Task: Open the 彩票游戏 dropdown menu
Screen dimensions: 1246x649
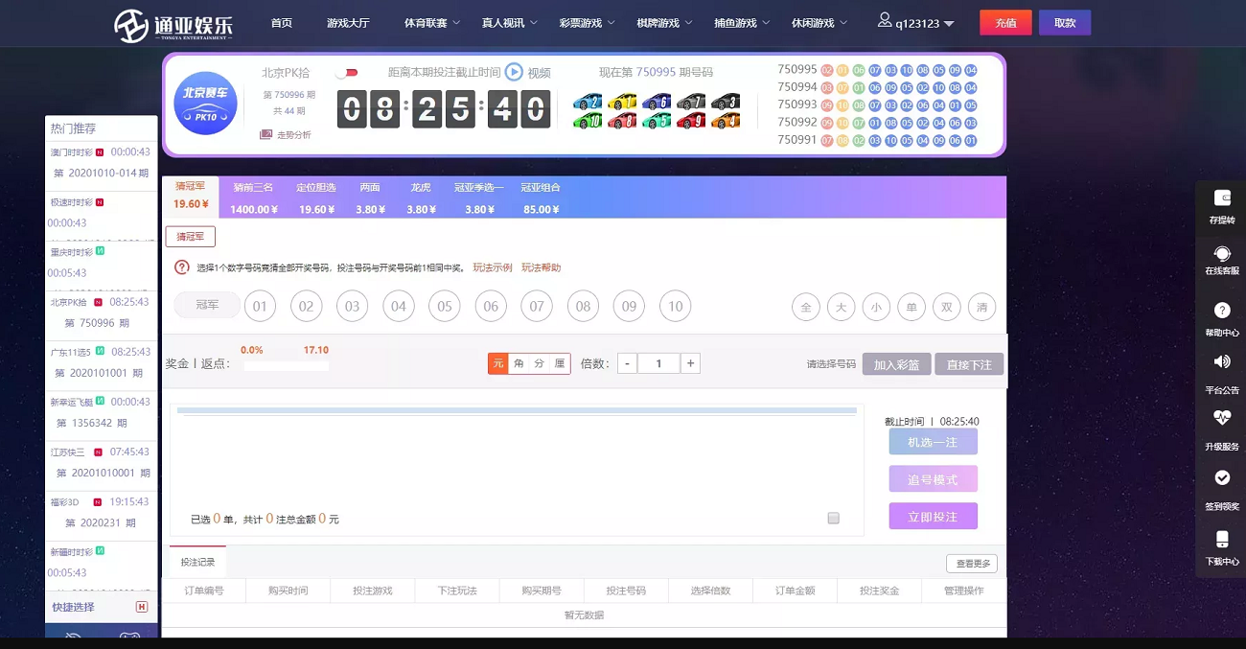Action: [x=582, y=23]
